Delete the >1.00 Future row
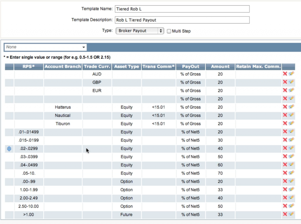 click(285, 214)
